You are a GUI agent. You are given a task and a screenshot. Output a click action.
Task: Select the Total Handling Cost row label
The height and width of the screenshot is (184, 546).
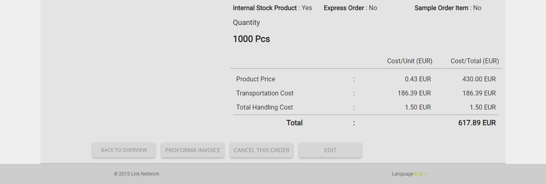click(x=265, y=108)
